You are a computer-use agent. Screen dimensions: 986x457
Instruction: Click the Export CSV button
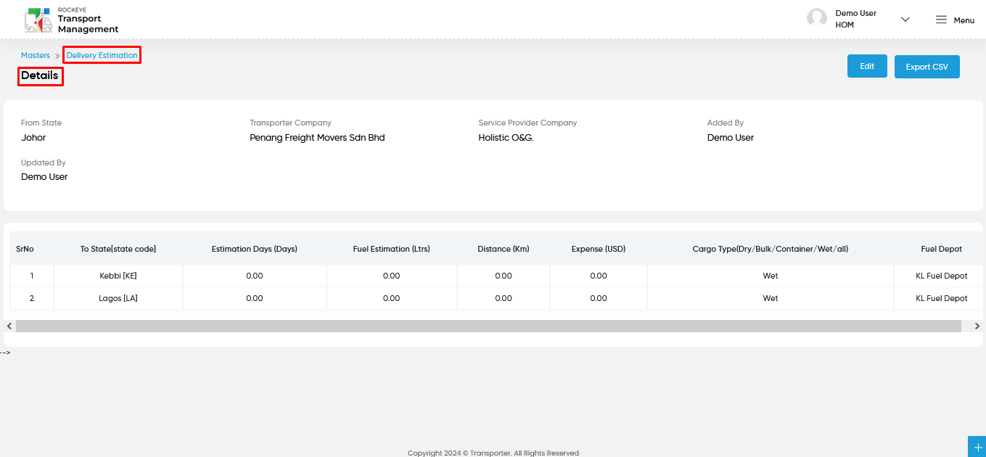click(927, 67)
